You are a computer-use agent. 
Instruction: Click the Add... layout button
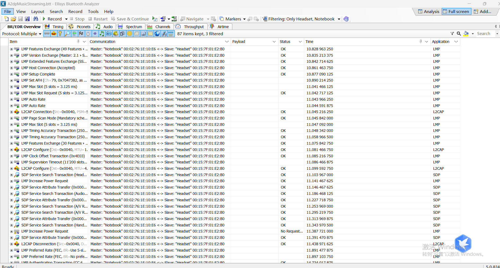point(483,11)
